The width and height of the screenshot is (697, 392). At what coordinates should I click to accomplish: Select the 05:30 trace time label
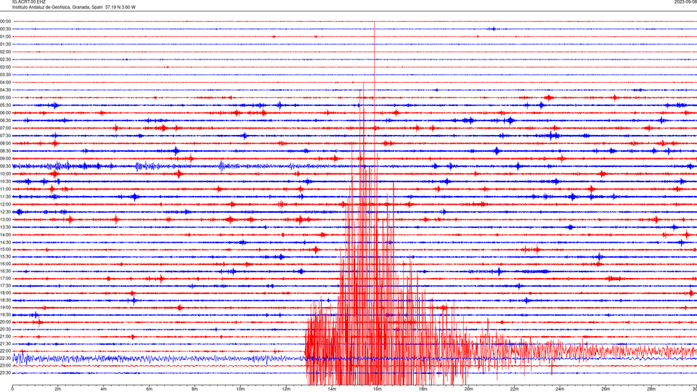tap(5, 105)
